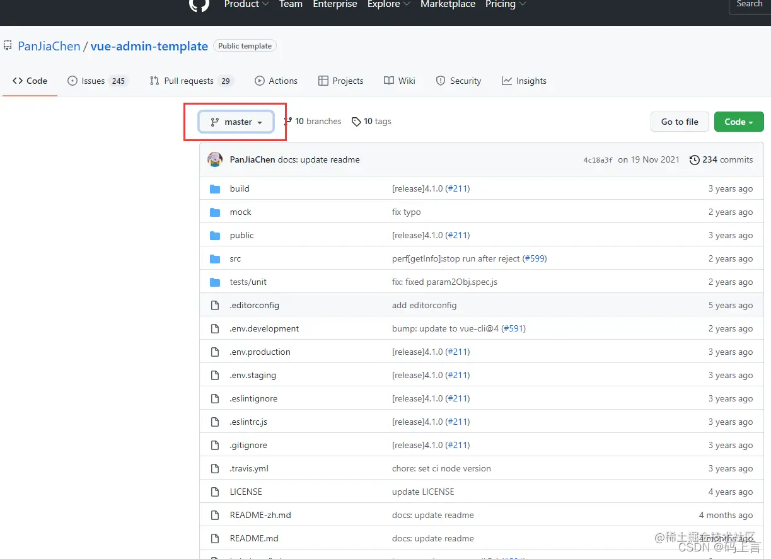Click the clock history icon by 234 commits

pos(695,160)
